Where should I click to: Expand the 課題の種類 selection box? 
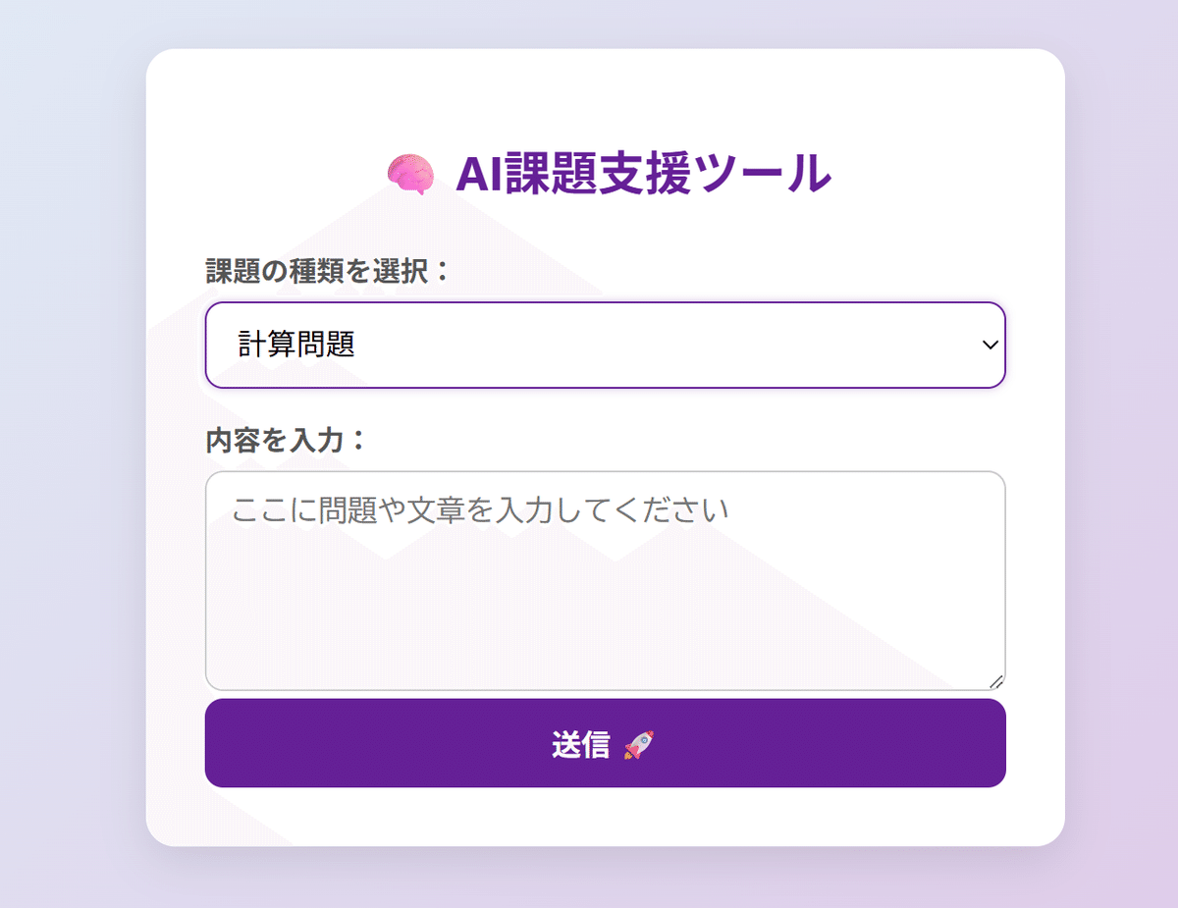coord(605,345)
